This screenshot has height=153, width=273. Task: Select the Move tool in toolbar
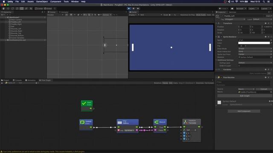8,8
